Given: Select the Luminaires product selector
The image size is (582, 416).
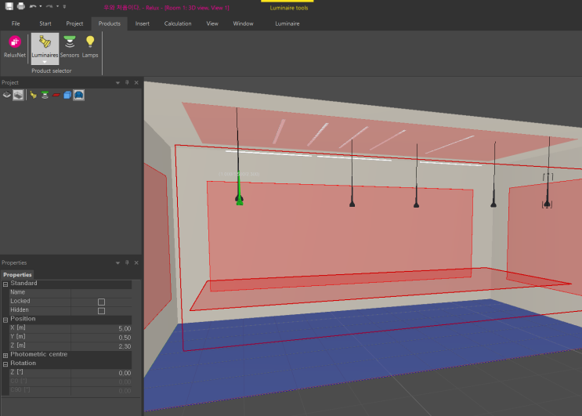Looking at the screenshot, I should tap(45, 44).
